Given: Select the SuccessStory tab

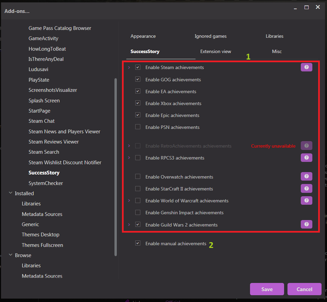Looking at the screenshot, I should 145,51.
